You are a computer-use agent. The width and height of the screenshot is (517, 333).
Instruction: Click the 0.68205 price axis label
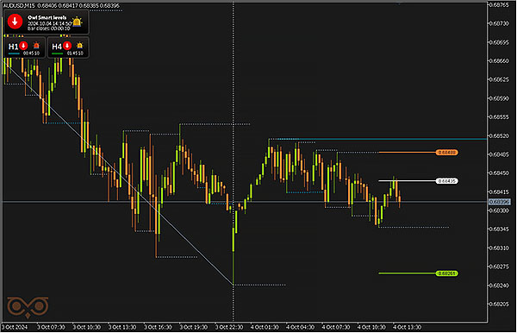(x=499, y=304)
